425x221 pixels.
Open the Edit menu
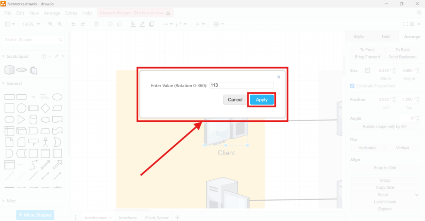point(20,13)
